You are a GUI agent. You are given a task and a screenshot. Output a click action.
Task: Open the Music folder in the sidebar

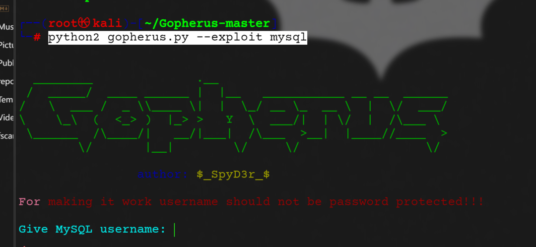(6, 27)
